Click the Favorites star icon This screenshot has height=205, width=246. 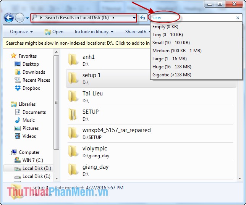(x=14, y=56)
